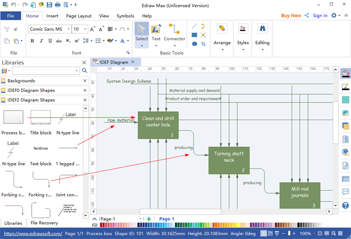Open the Comic Sans MS font dropdown

click(x=69, y=29)
